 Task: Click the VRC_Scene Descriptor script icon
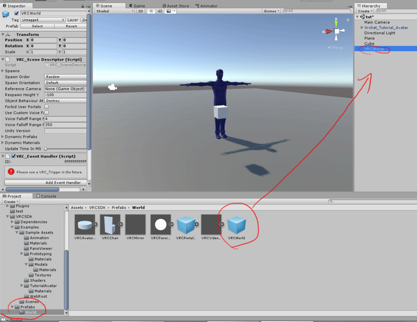coord(8,59)
